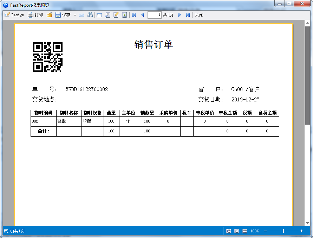Screen dimensions: 313x238
Task: Minimize the FastReport preview window
Action: click(x=280, y=4)
